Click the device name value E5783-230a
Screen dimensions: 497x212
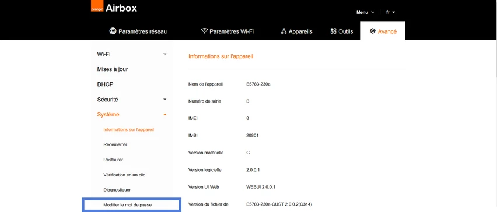258,84
